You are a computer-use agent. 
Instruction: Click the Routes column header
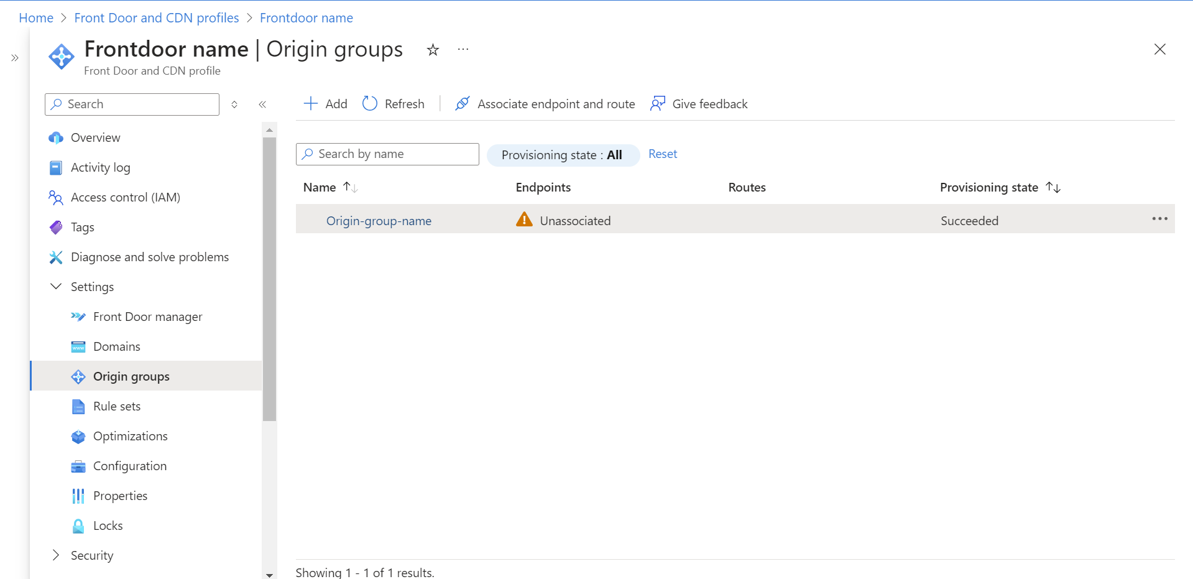point(747,187)
